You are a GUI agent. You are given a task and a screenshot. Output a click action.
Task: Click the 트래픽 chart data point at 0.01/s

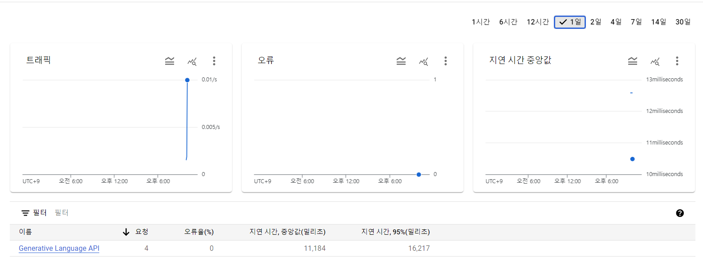187,80
